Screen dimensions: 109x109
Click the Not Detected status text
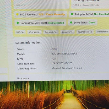(56, 23)
